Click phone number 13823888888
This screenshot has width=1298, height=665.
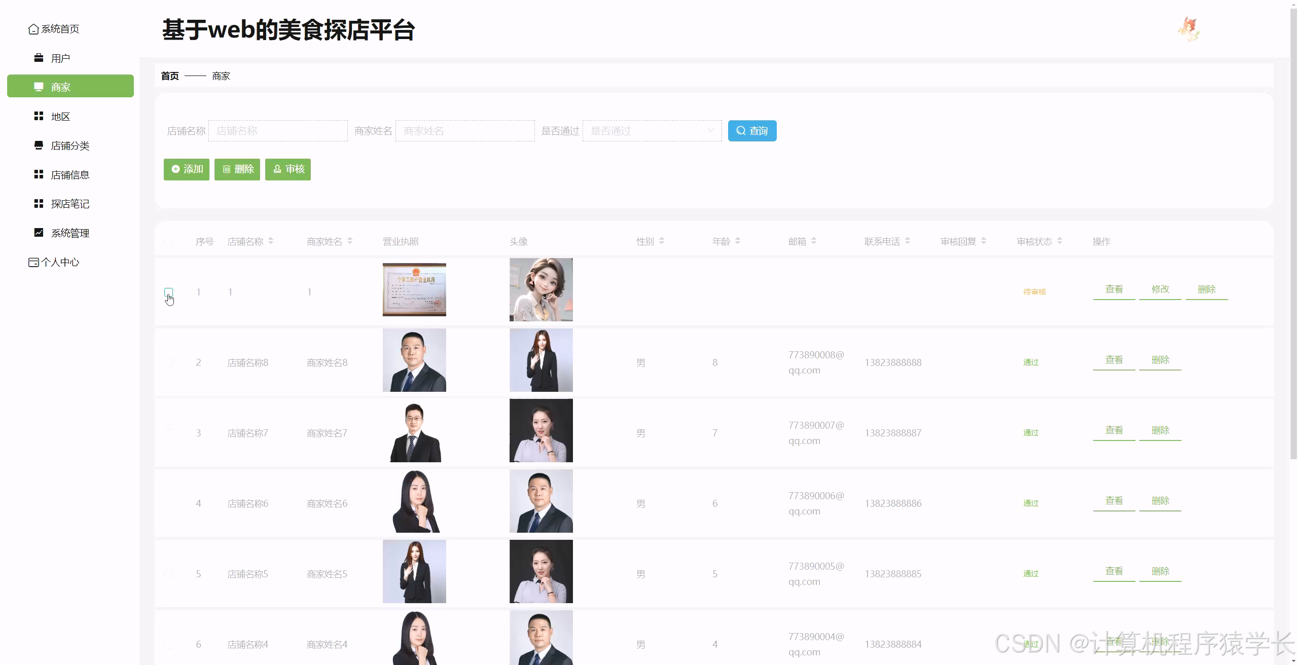click(x=893, y=362)
